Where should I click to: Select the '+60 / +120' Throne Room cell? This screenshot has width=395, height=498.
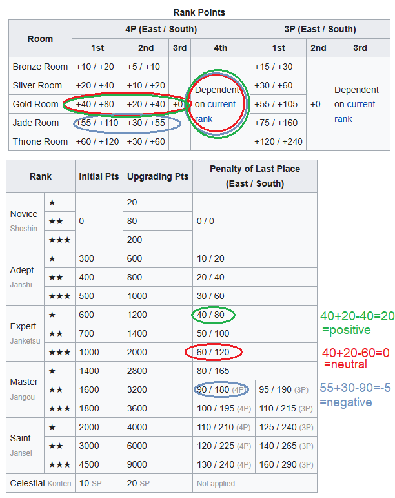pos(97,141)
